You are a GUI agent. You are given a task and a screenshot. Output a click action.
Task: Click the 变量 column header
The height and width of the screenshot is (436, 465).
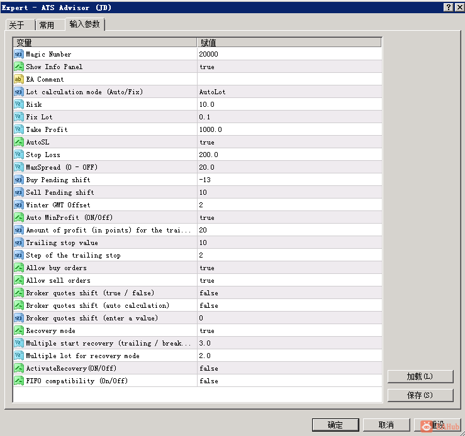[x=105, y=43]
